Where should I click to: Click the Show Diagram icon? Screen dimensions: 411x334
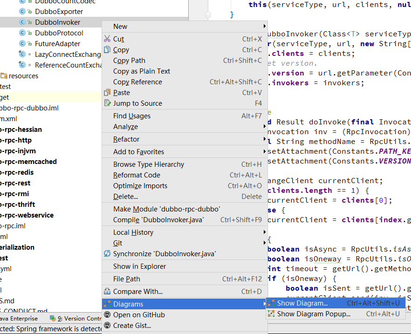point(271,303)
